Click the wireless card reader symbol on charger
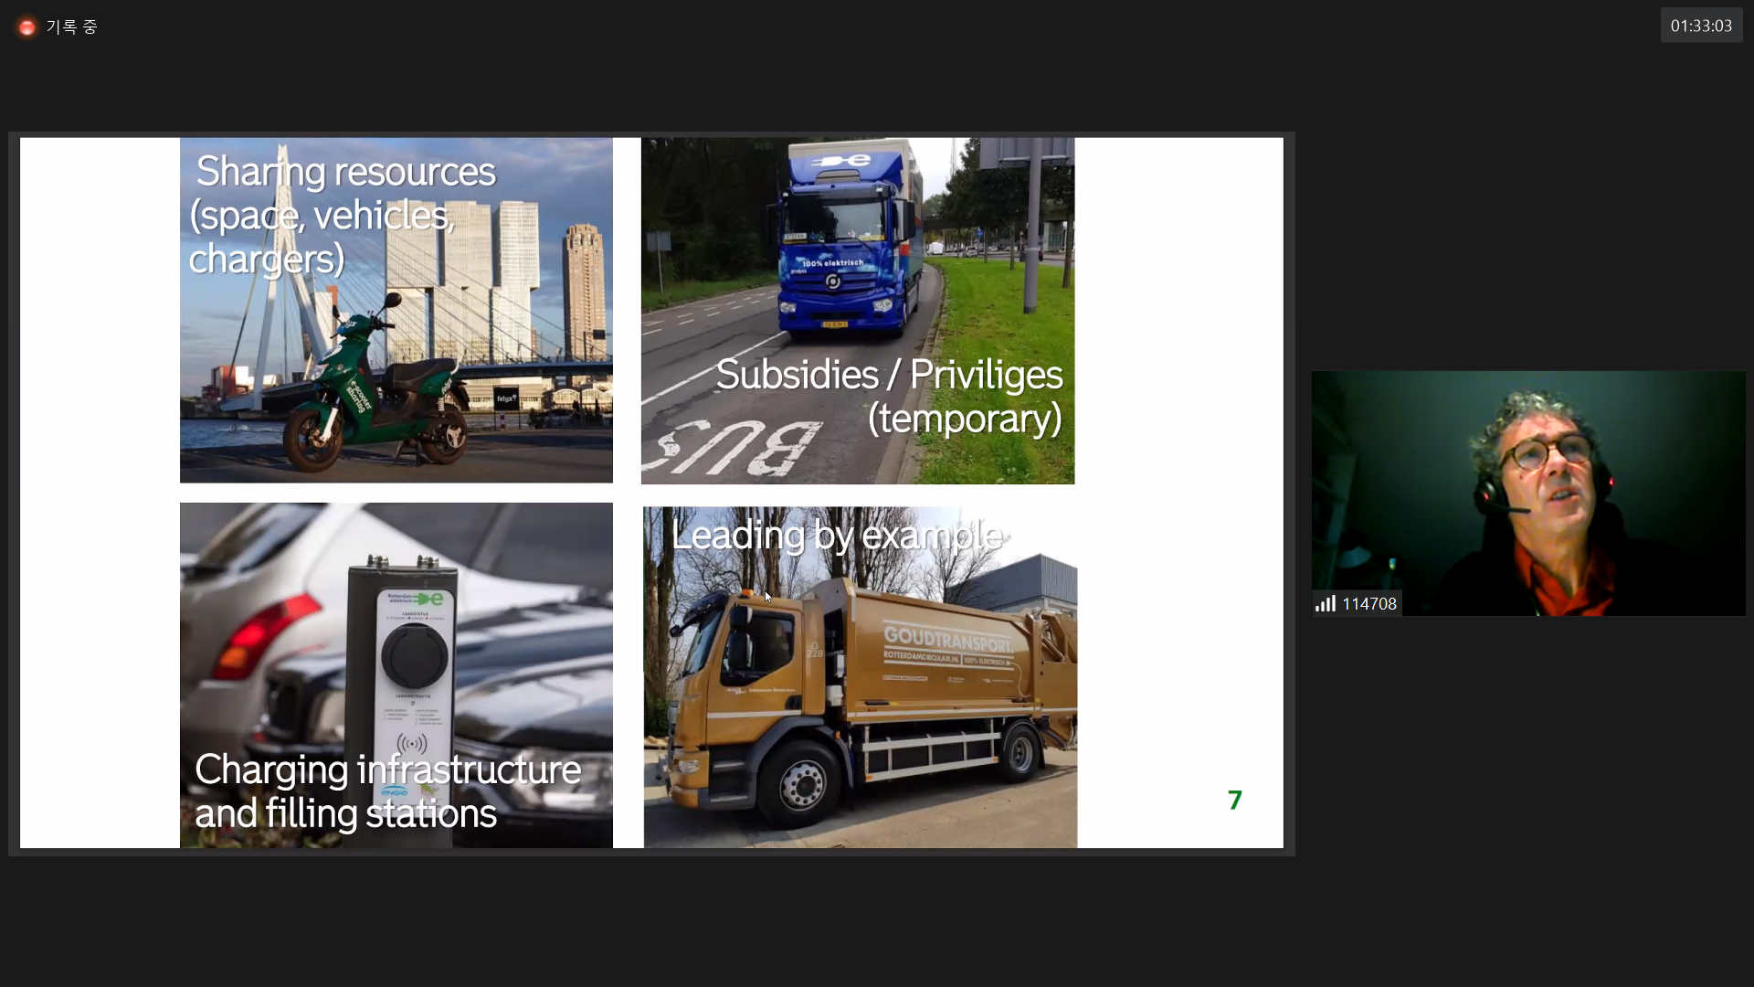Image resolution: width=1754 pixels, height=987 pixels. (x=412, y=744)
